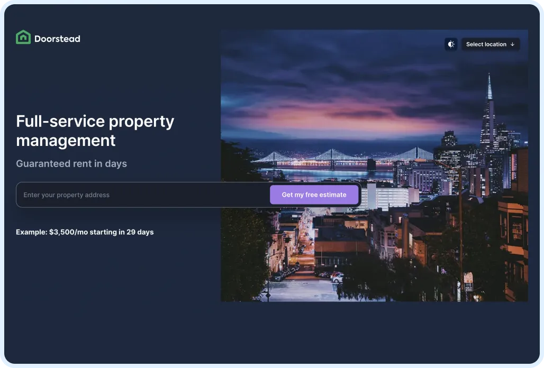
Task: Click the green Doorstead house logo icon
Action: pos(23,37)
